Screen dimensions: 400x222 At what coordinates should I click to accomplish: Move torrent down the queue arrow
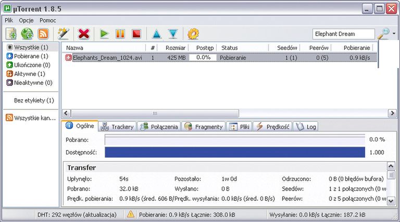(x=173, y=34)
